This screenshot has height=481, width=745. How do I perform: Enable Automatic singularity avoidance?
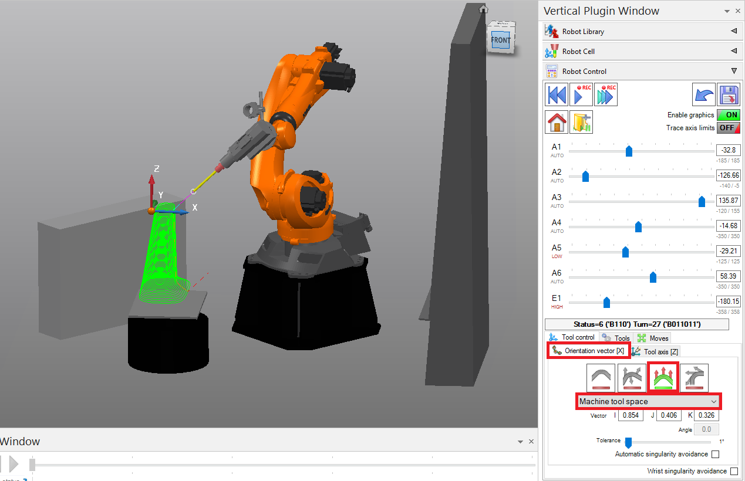[715, 454]
